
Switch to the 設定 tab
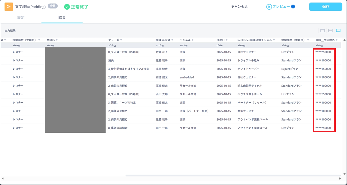[x=21, y=18]
